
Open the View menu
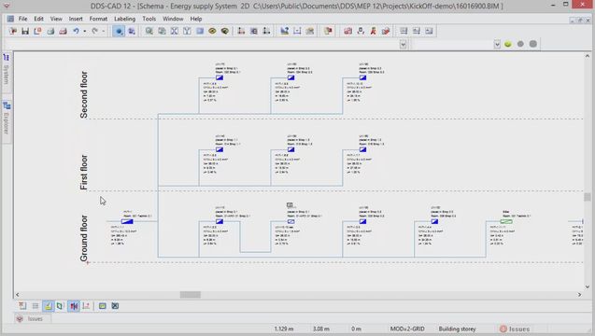(x=56, y=19)
